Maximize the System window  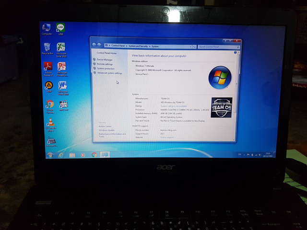click(x=230, y=41)
